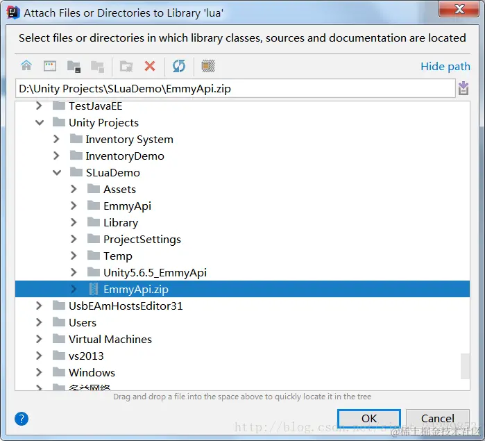This screenshot has width=485, height=441.
Task: Select Virtual Machines folder name
Action: [110, 340]
